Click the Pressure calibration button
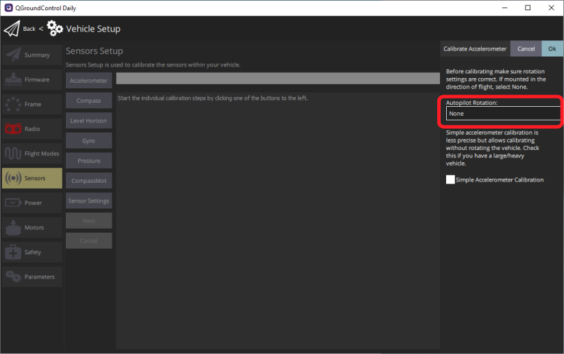 click(89, 161)
